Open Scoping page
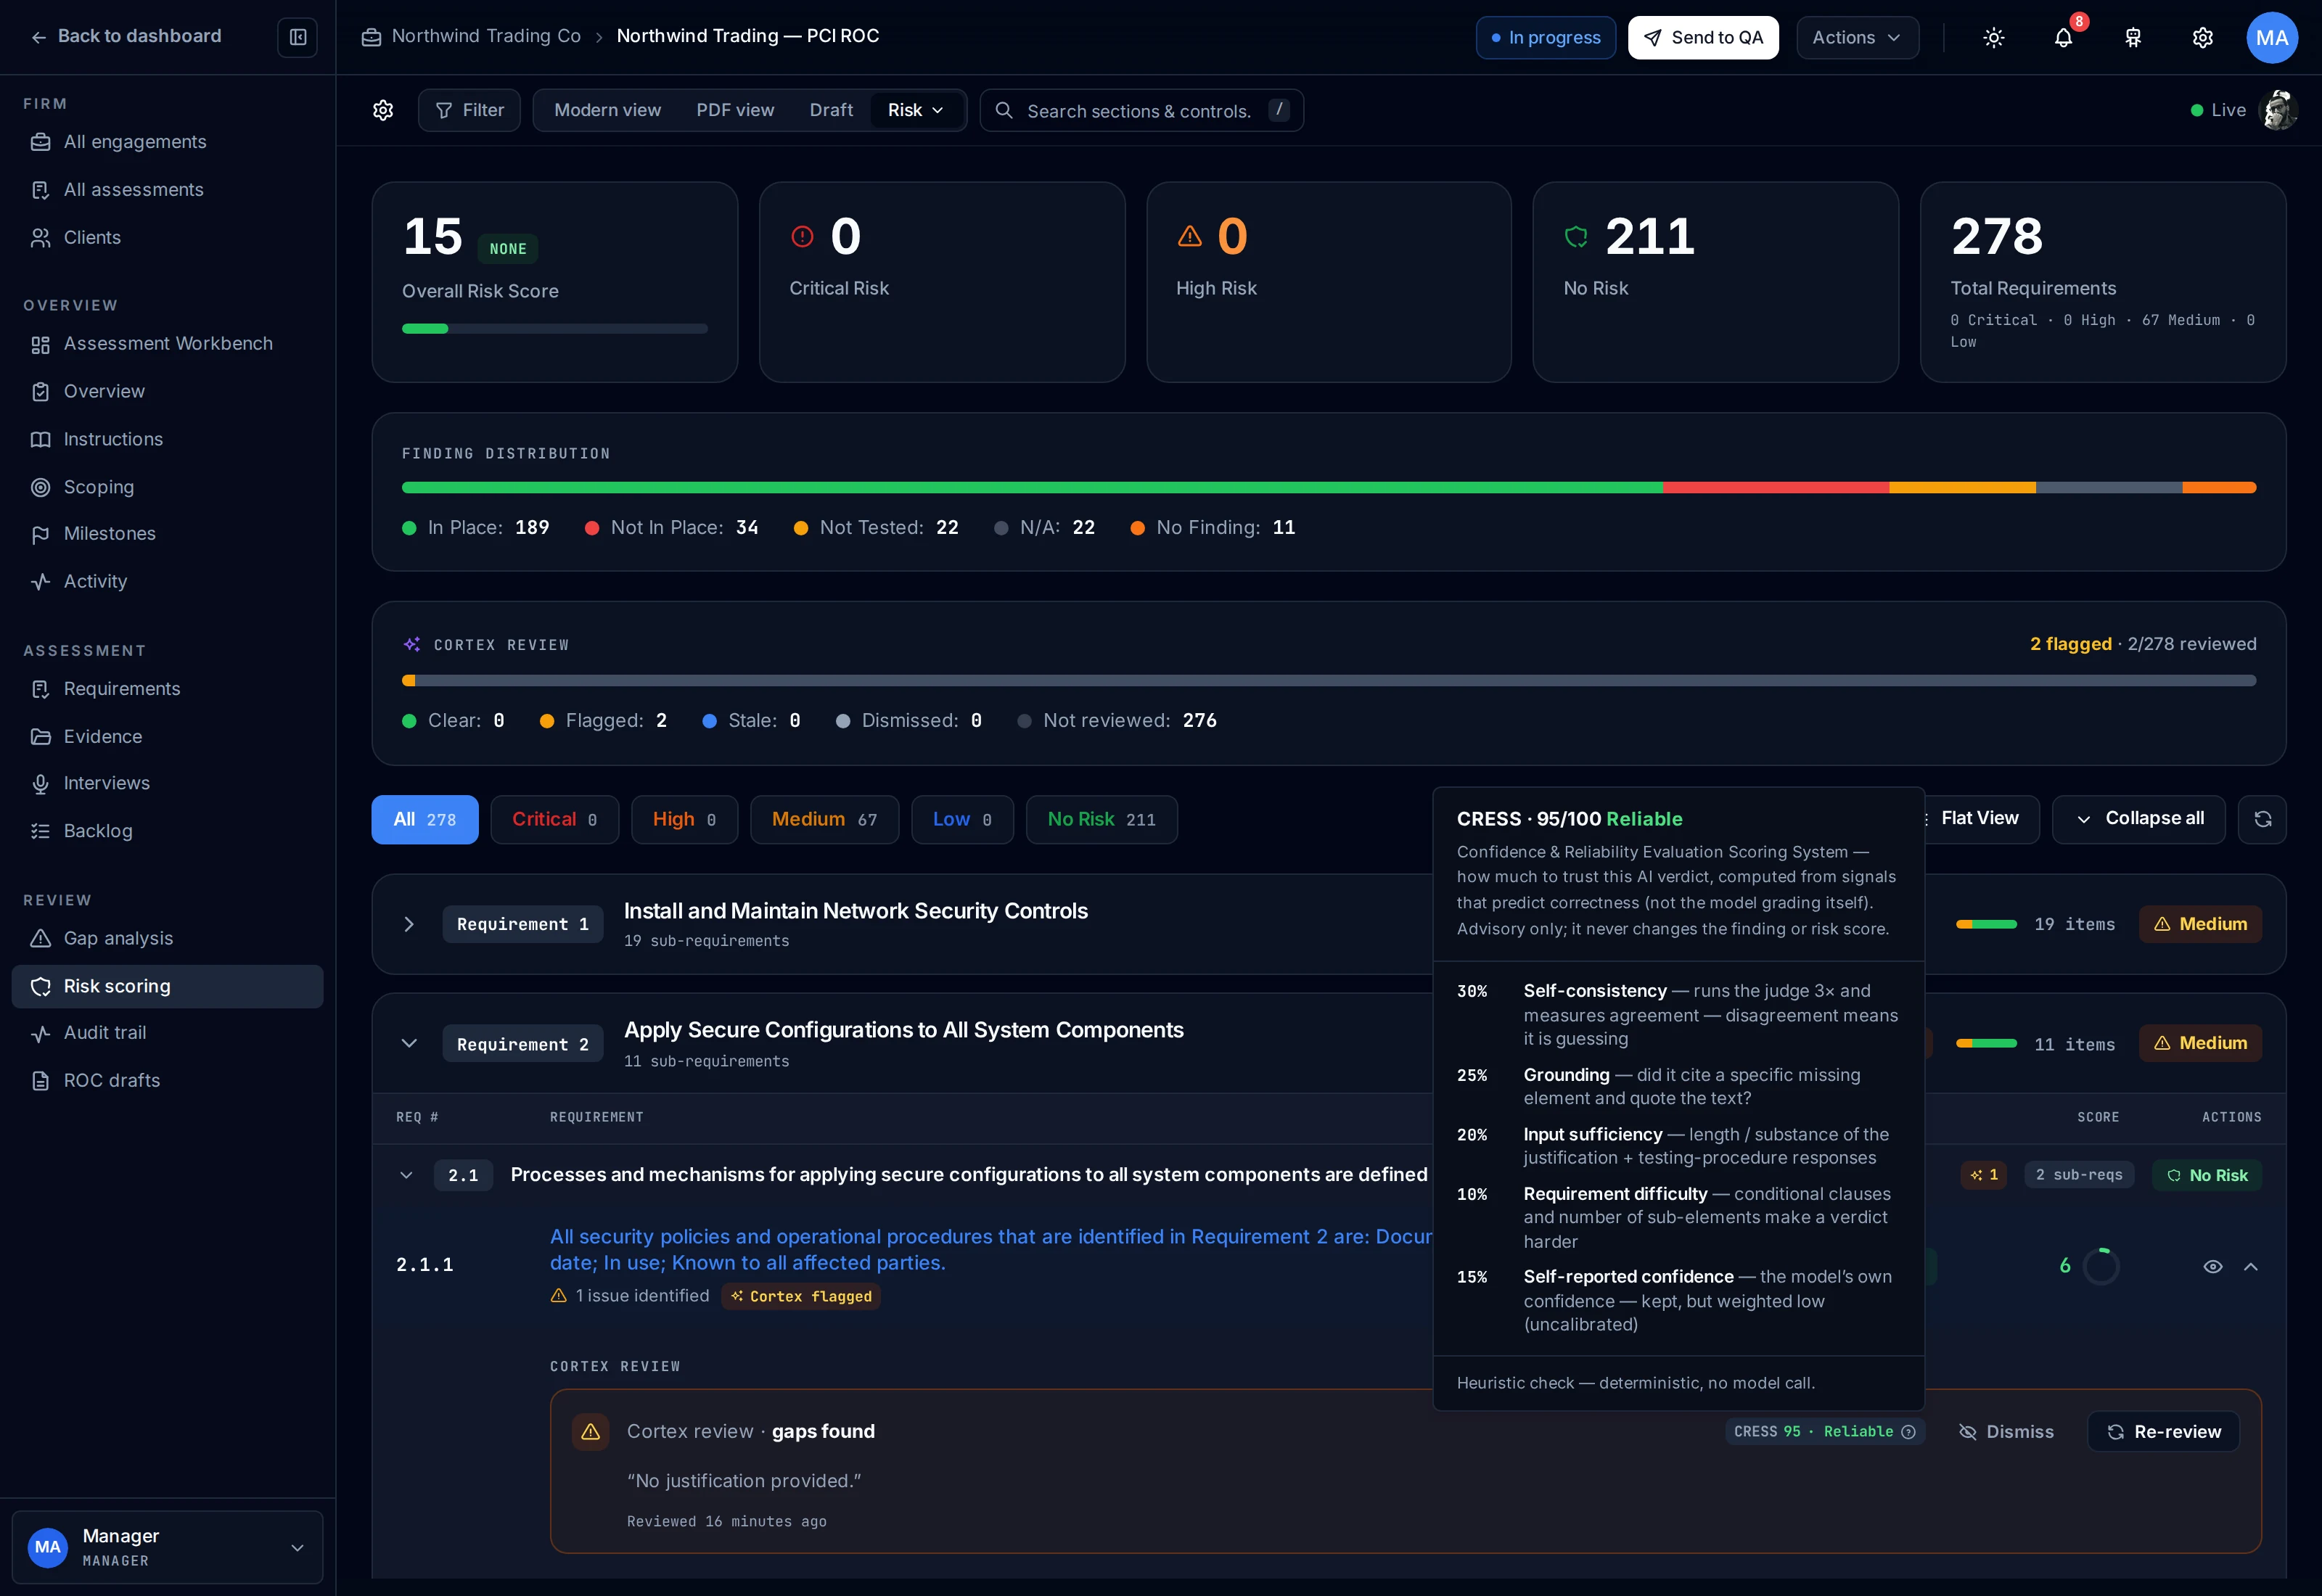Image resolution: width=2322 pixels, height=1596 pixels. tap(167, 487)
